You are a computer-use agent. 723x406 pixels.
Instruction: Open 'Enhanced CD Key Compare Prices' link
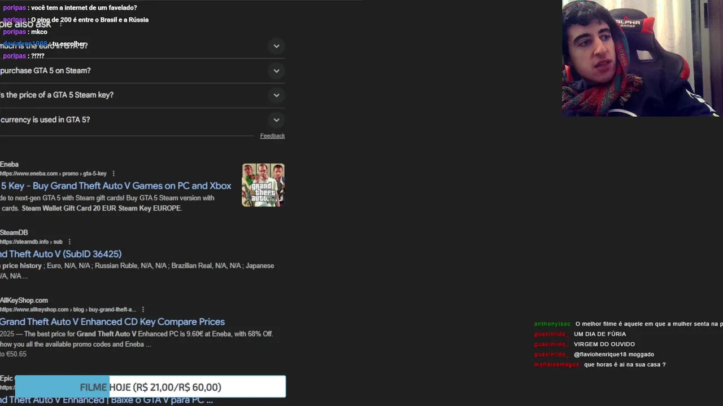tap(112, 322)
